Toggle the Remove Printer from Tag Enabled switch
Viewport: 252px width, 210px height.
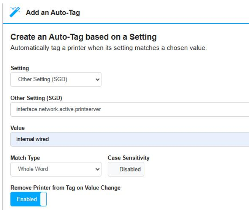click(29, 199)
